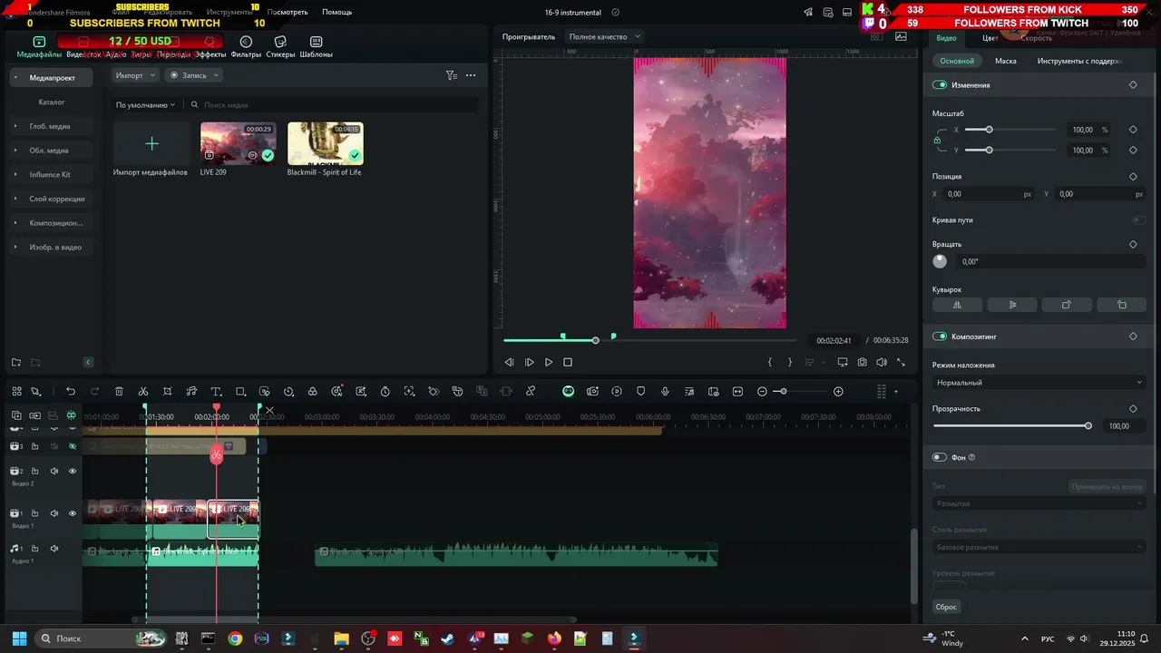Click the selection pointer tool icon
Viewport: 1161px width, 653px height.
coord(36,392)
